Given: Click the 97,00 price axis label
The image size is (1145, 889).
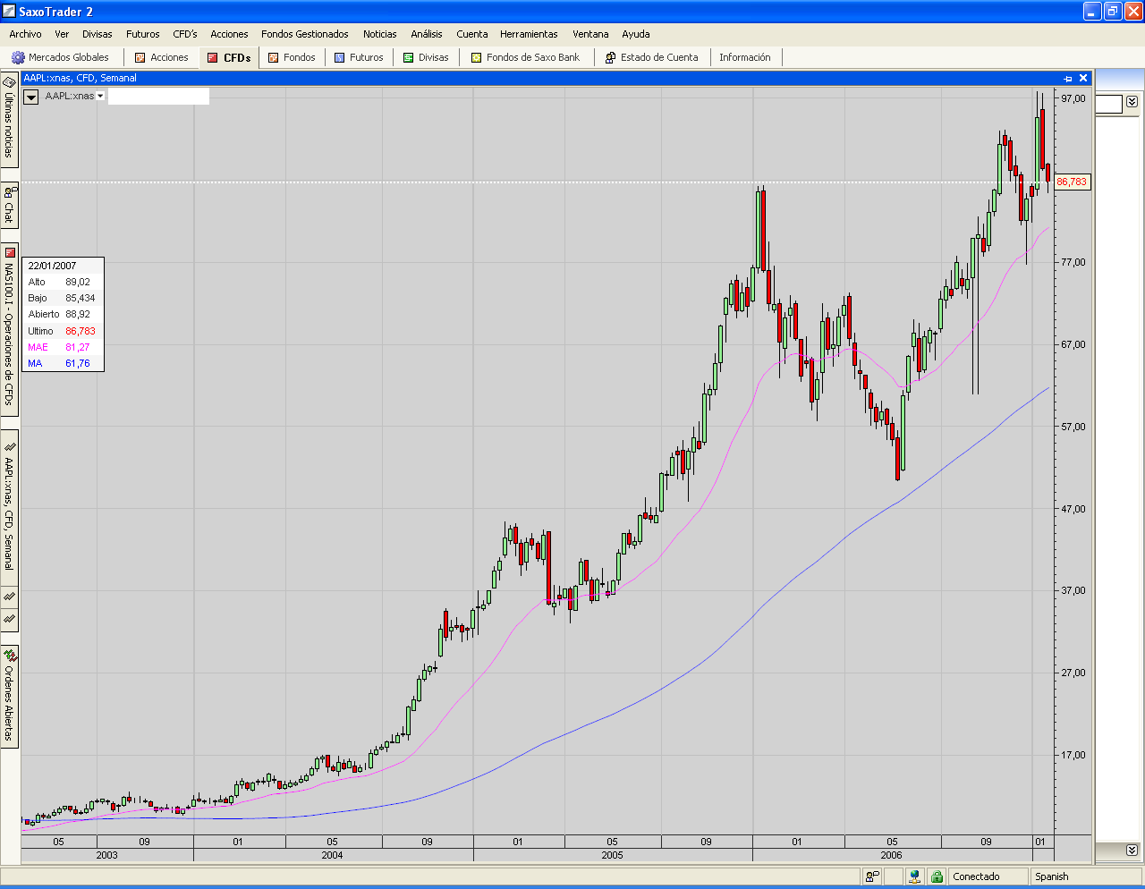Looking at the screenshot, I should [x=1073, y=98].
